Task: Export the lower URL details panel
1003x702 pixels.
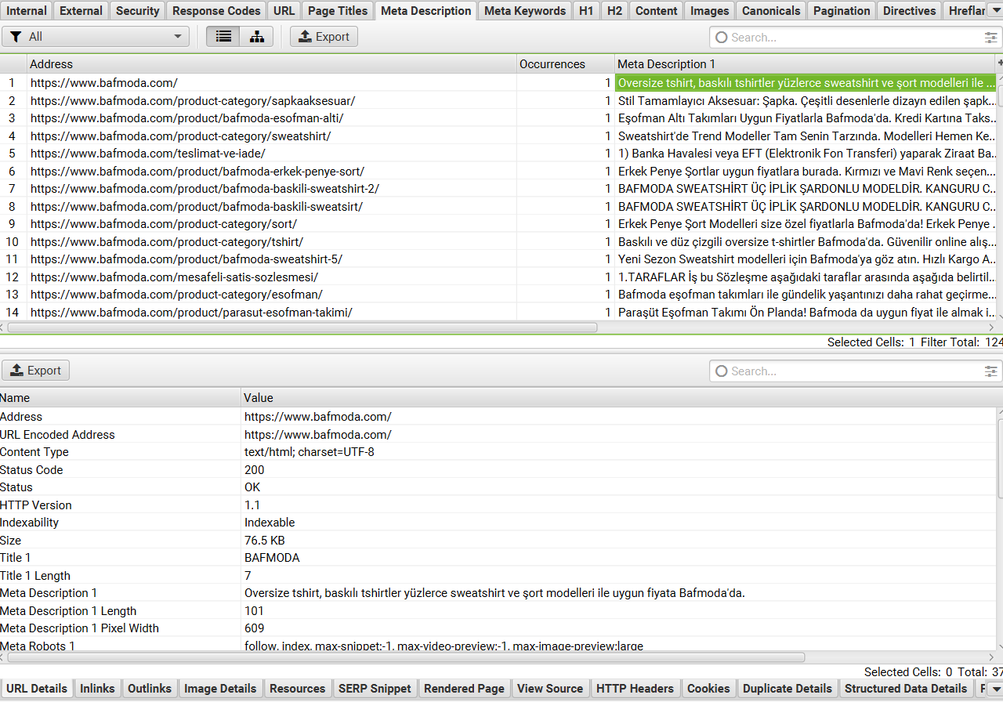Action: [36, 371]
